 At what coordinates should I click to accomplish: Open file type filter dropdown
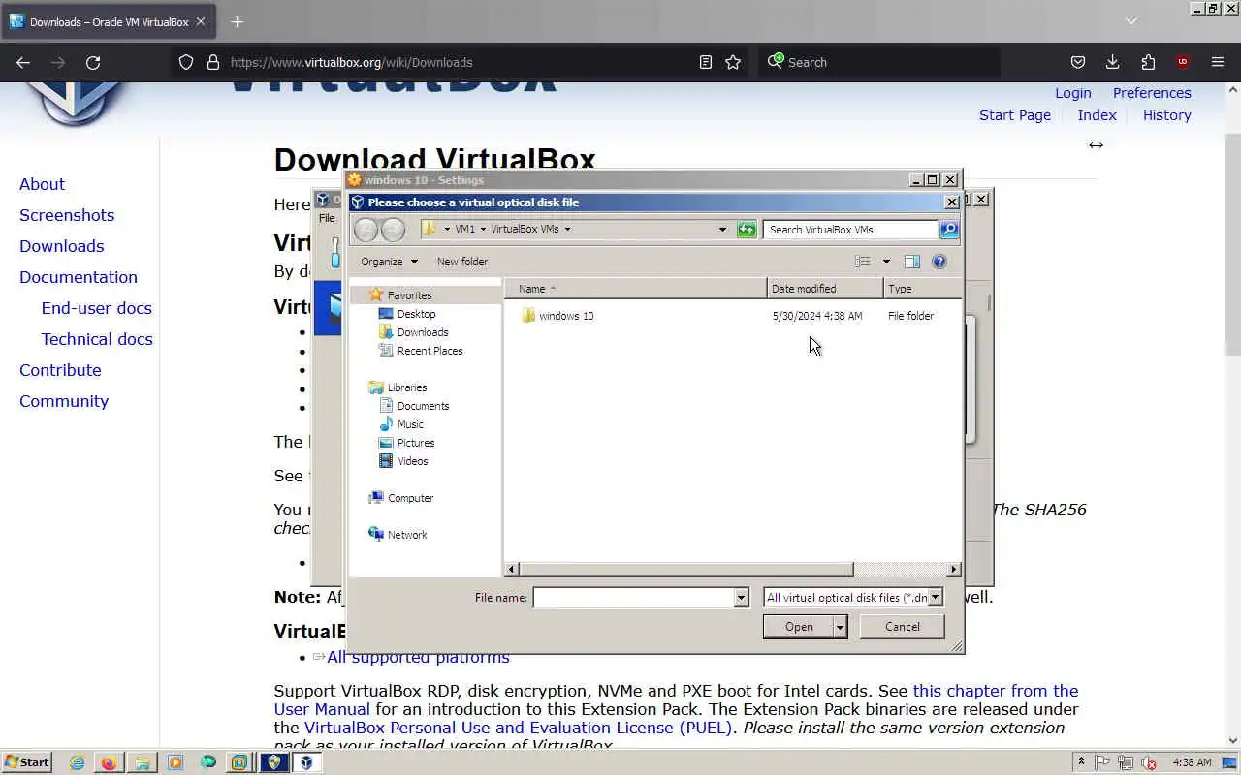935,598
